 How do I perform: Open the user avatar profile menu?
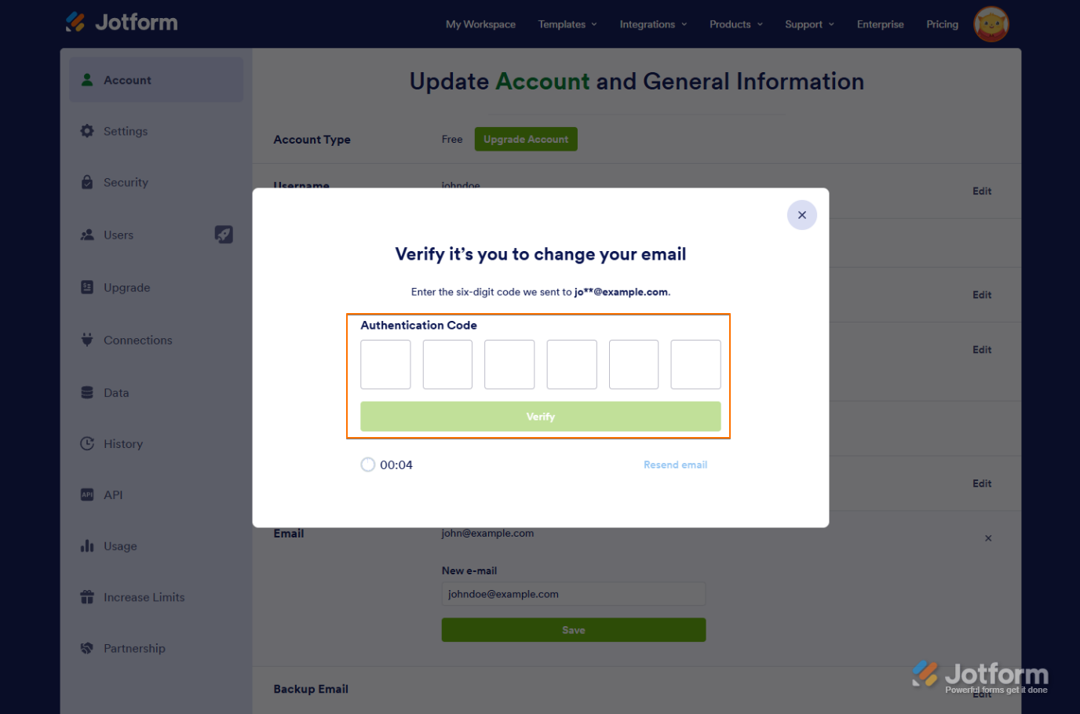pyautogui.click(x=991, y=24)
